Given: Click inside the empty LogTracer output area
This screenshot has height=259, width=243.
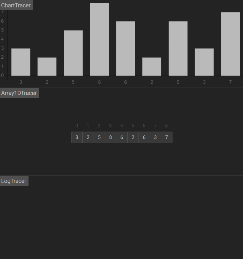Looking at the screenshot, I should (122, 221).
